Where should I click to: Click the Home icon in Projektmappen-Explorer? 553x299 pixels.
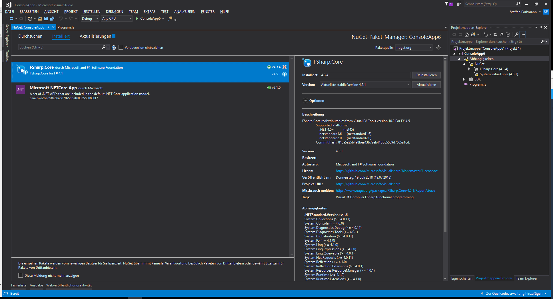467,35
